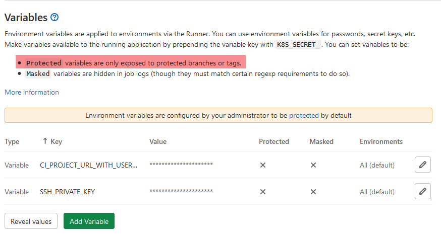Click Protected X mark in CI_PROJECT_URL_WITH_USER row
The height and width of the screenshot is (239, 441).
tap(263, 165)
